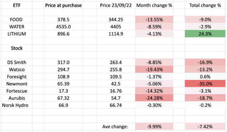
Task: Click the green LITHIUM 24.3% cell
Action: 205,34
